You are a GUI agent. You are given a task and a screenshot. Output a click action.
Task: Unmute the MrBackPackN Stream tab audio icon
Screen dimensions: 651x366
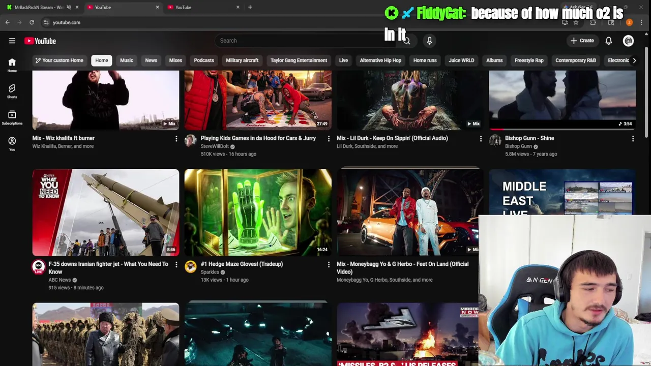pos(69,7)
